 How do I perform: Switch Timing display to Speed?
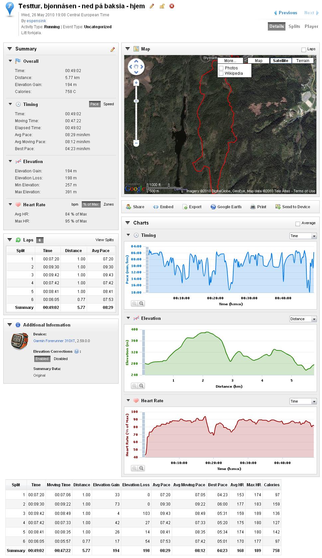tap(109, 104)
